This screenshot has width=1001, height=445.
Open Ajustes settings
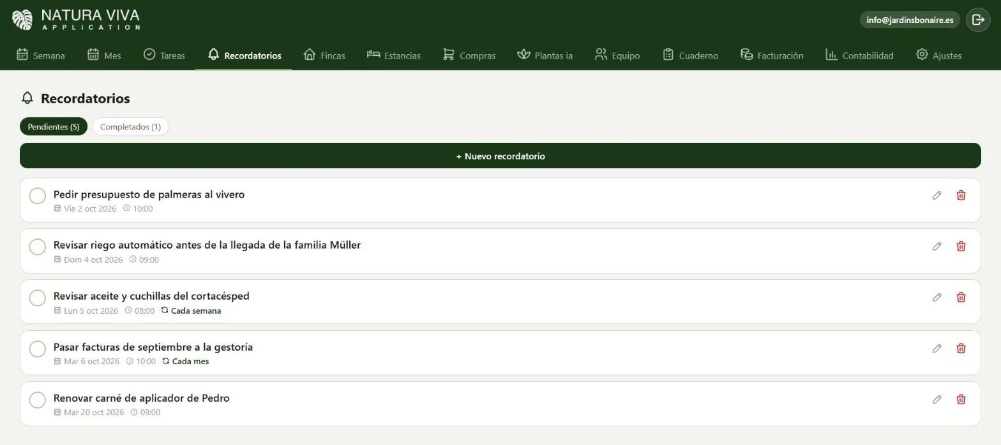[x=938, y=55]
